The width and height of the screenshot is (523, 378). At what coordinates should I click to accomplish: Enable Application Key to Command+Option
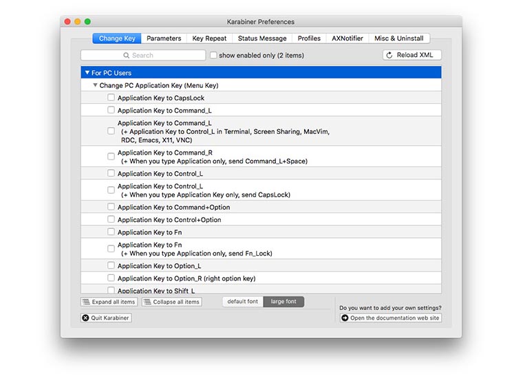point(111,207)
